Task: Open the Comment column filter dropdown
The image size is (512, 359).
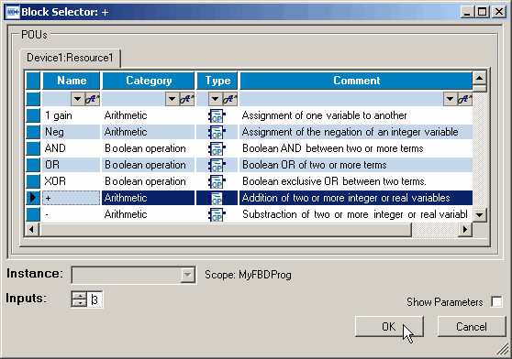Action: coord(450,99)
